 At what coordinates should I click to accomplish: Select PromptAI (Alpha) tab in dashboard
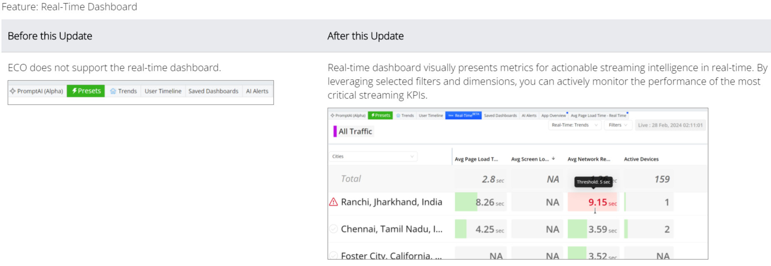[x=348, y=115]
